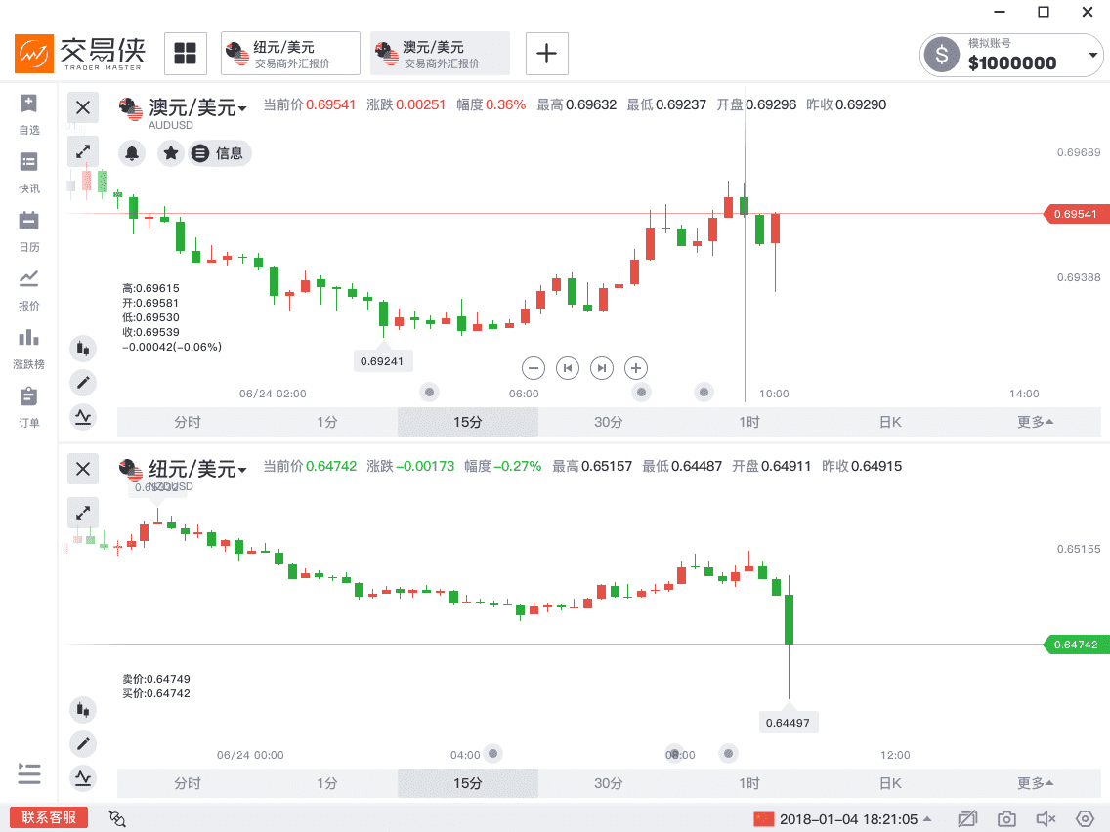Add a new chart tab with plus button
Viewport: 1110px width, 832px height.
tap(547, 54)
